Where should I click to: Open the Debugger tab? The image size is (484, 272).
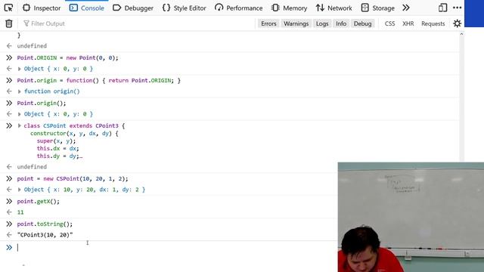tap(133, 8)
